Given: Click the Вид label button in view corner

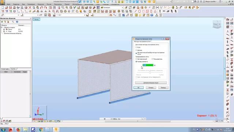Looking at the screenshot, I should pyautogui.click(x=37, y=19).
